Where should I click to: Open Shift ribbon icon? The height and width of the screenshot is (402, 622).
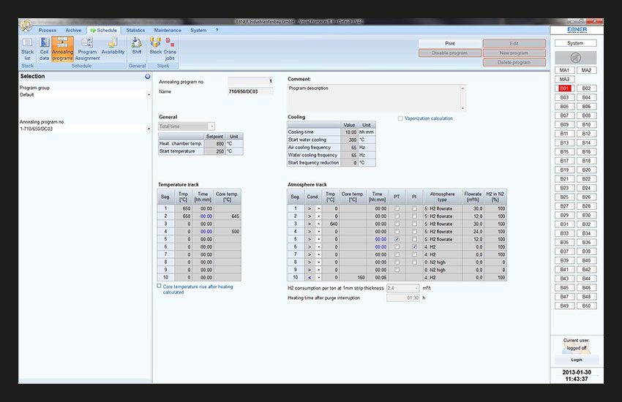[x=137, y=46]
